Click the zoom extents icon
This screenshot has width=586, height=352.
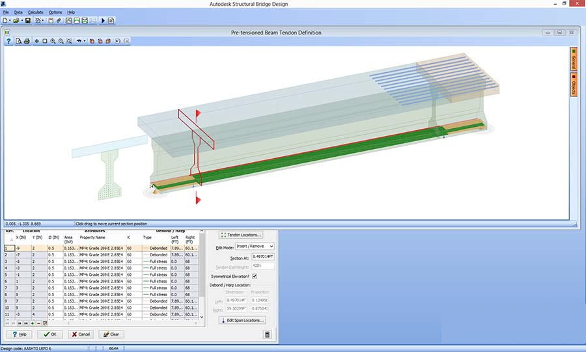coord(69,41)
